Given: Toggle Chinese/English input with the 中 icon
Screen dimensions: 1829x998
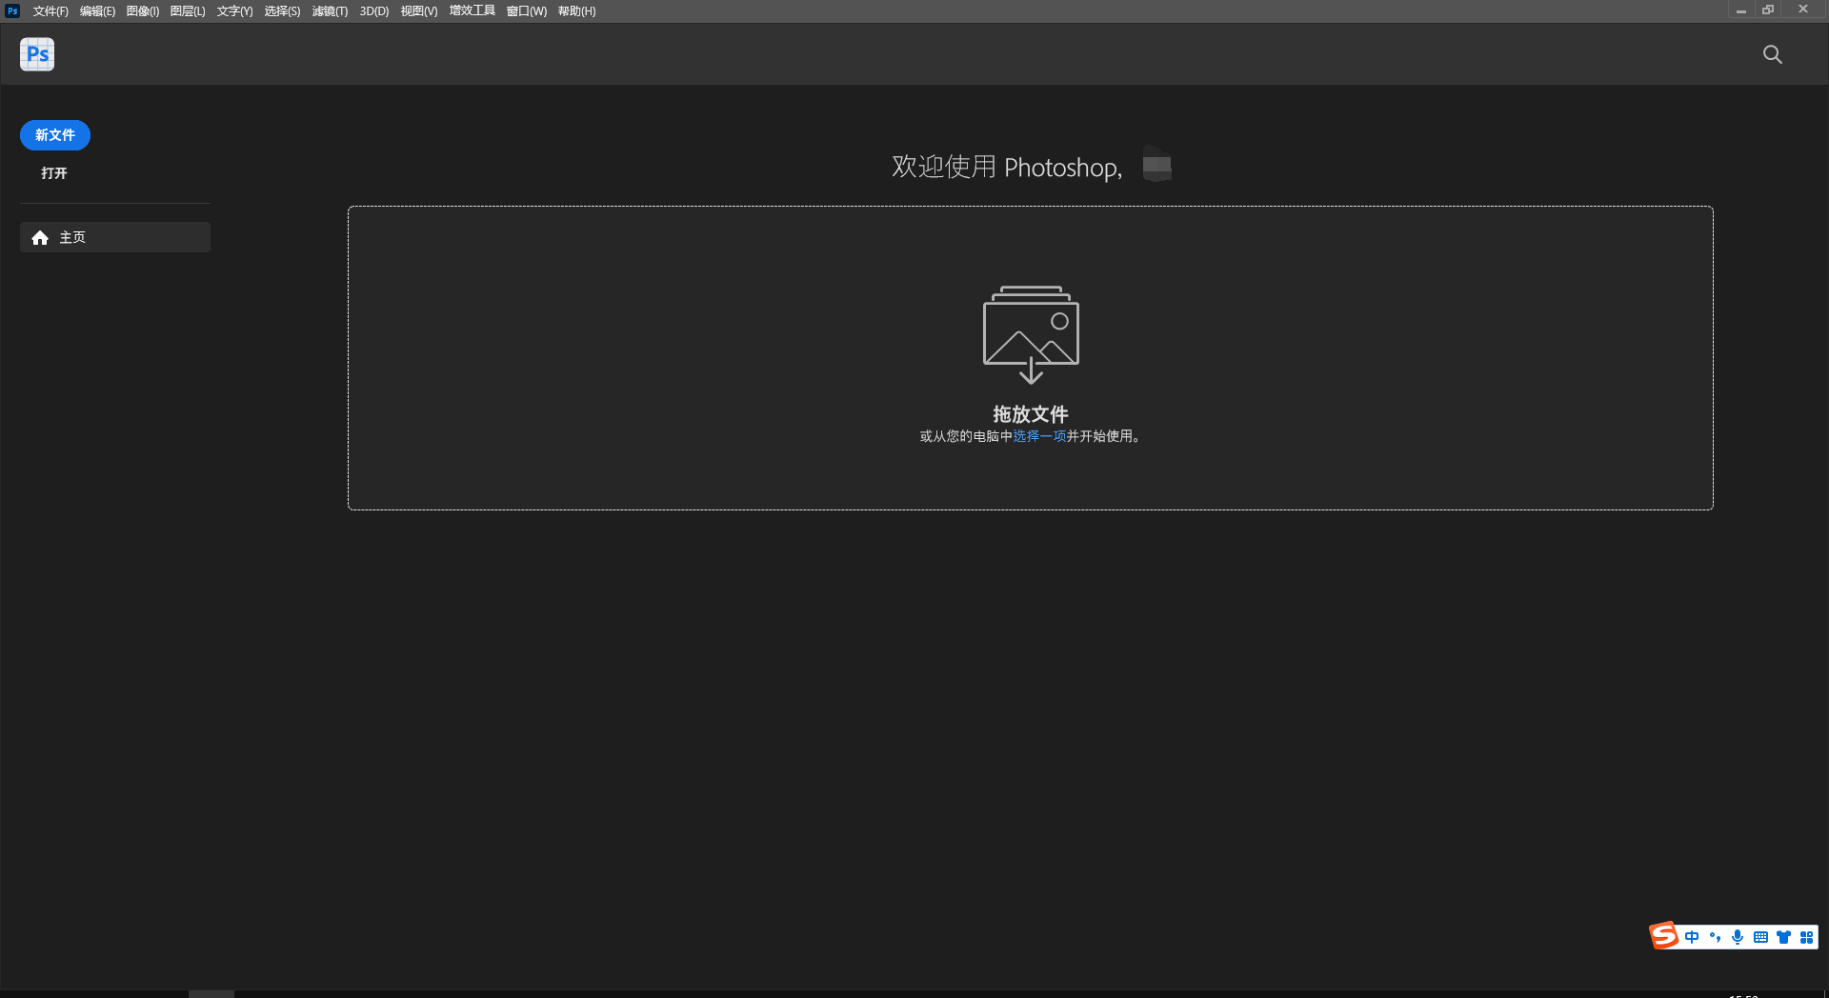Looking at the screenshot, I should pos(1692,937).
